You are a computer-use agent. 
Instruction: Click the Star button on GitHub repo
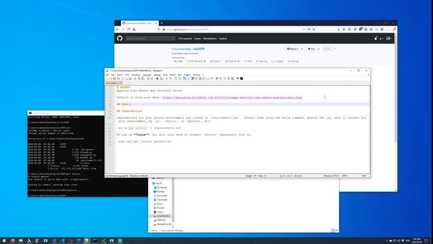[x=311, y=49]
